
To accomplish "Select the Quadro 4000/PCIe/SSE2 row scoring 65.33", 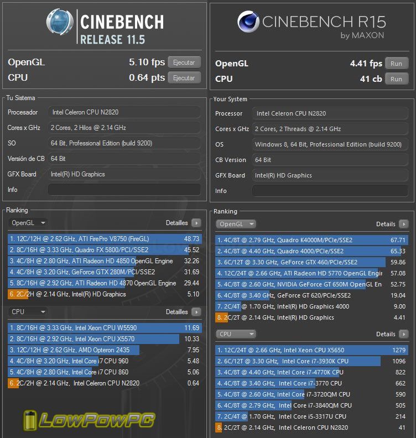I will (312, 251).
